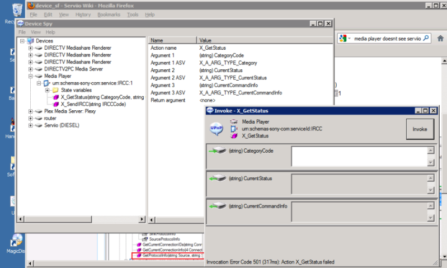447x268 pixels.
Task: Expand the State variables folder
Action: 47,91
